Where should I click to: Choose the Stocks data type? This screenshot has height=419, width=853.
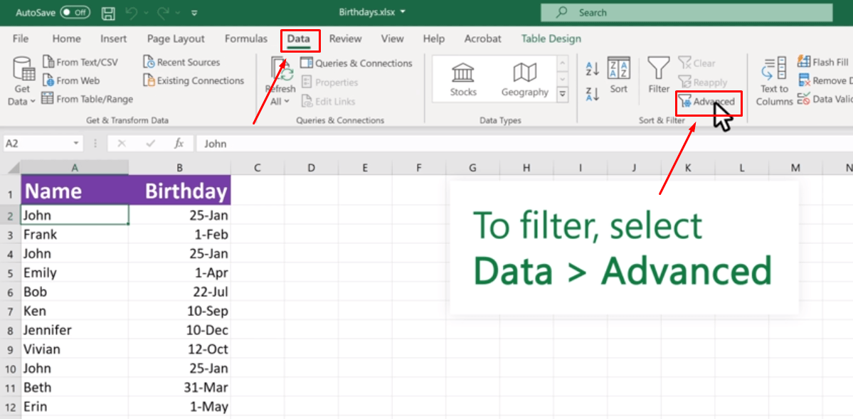click(x=463, y=78)
